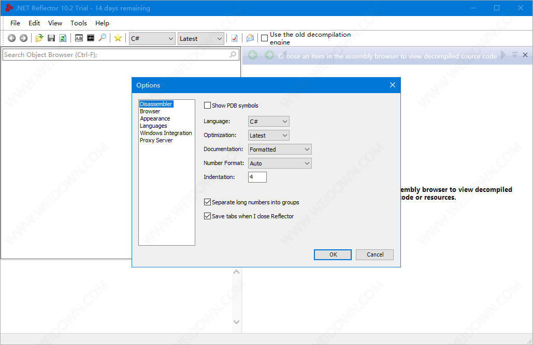Open the toolbar Latest optimization dropdown
The image size is (533, 345).
coord(201,39)
